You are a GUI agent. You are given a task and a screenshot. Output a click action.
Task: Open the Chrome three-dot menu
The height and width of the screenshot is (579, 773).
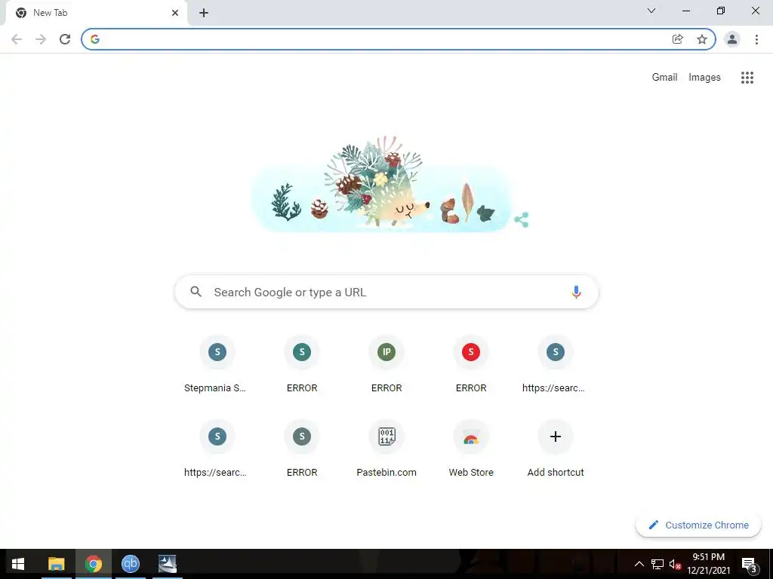[x=756, y=39]
